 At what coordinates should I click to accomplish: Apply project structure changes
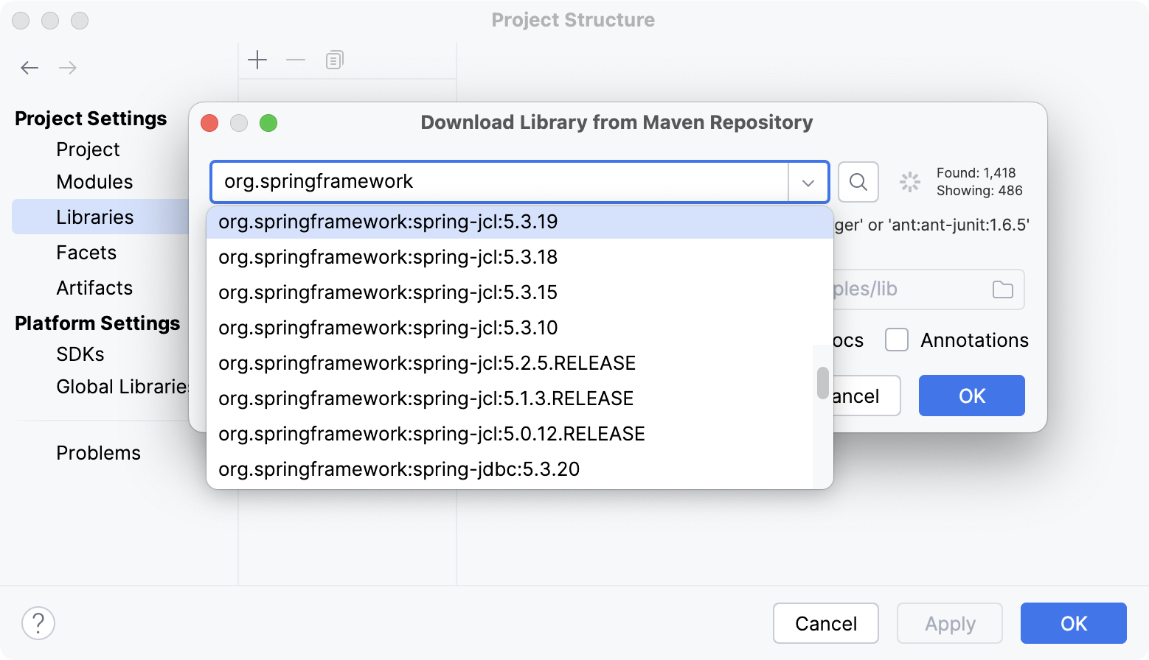(949, 623)
